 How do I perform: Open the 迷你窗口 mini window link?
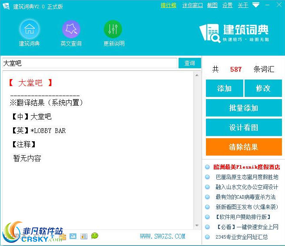point(192,5)
